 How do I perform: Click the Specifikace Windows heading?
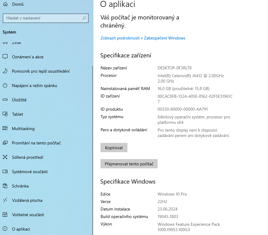tap(128, 181)
